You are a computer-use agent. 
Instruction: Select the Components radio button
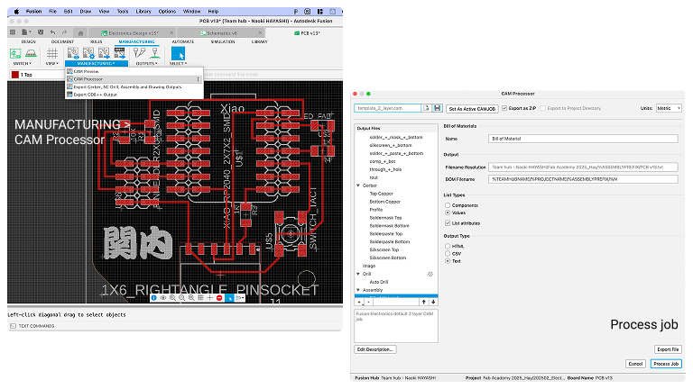pos(448,205)
